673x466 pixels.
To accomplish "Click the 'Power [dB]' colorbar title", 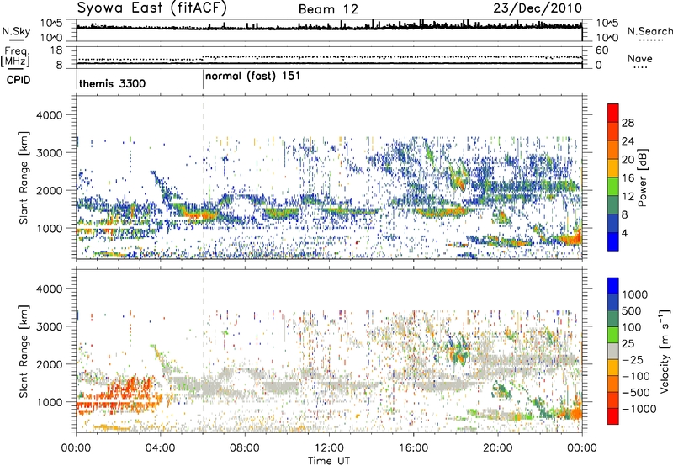I will point(643,177).
